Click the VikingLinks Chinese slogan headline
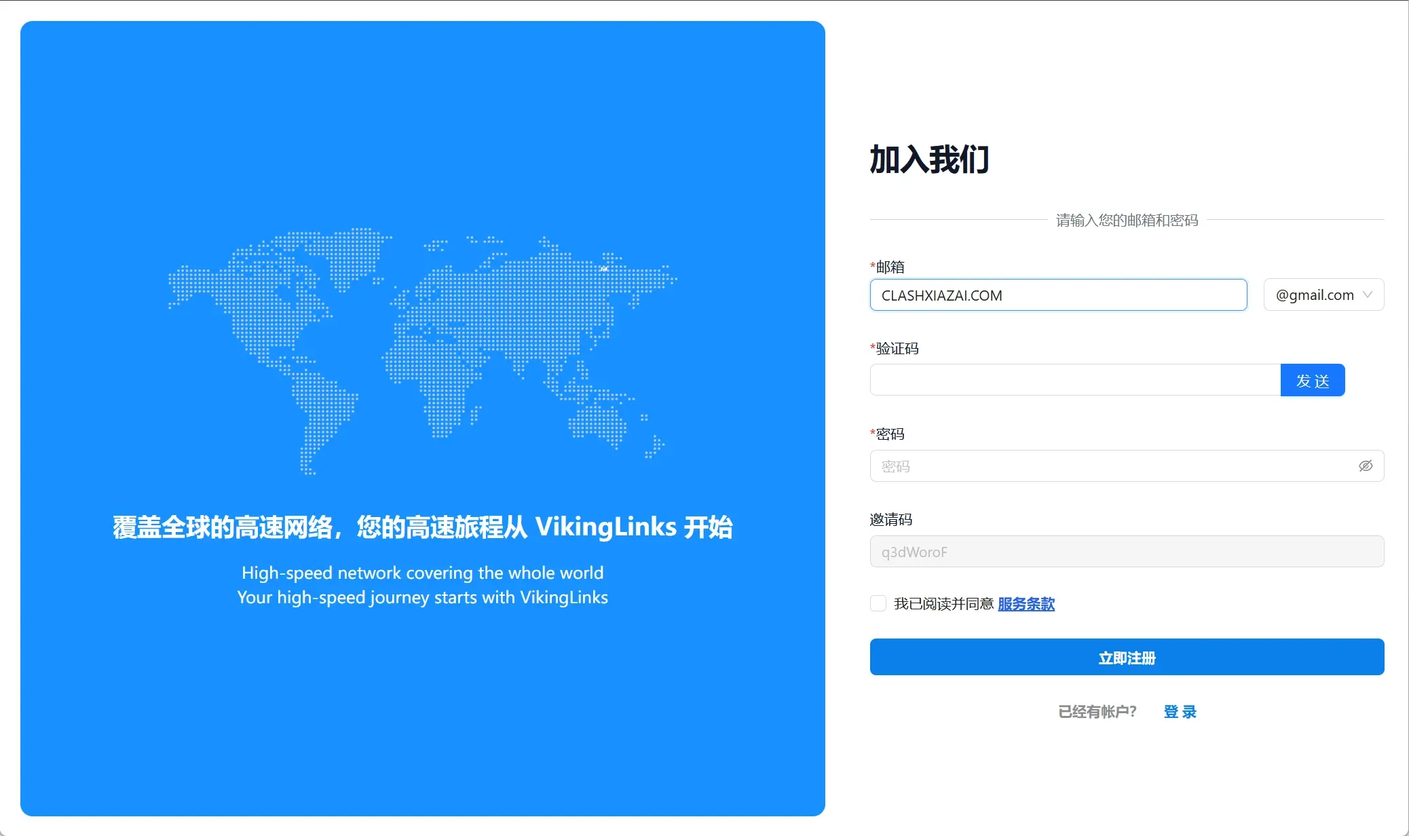The width and height of the screenshot is (1409, 836). [x=422, y=527]
